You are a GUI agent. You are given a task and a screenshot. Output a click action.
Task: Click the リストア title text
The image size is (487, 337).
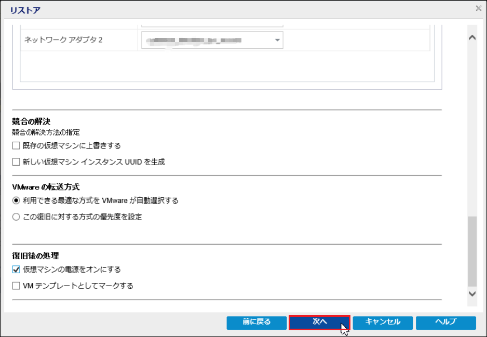coord(25,10)
